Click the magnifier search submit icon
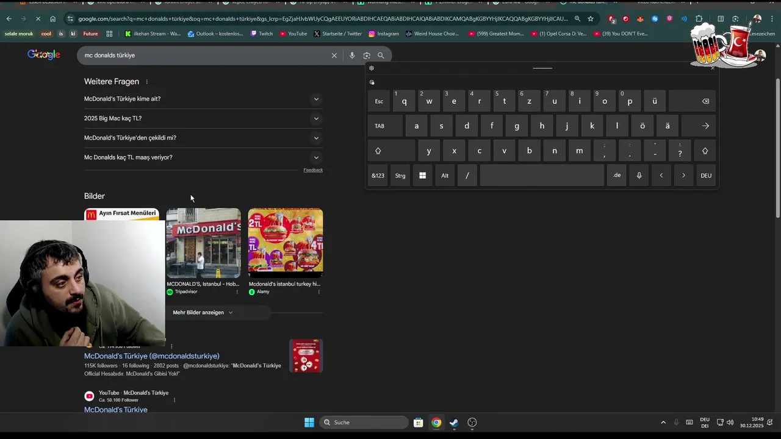Image resolution: width=781 pixels, height=439 pixels. coord(381,55)
